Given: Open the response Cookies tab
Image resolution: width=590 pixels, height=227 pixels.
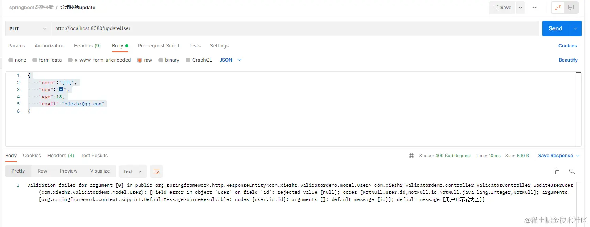Looking at the screenshot, I should pos(32,156).
